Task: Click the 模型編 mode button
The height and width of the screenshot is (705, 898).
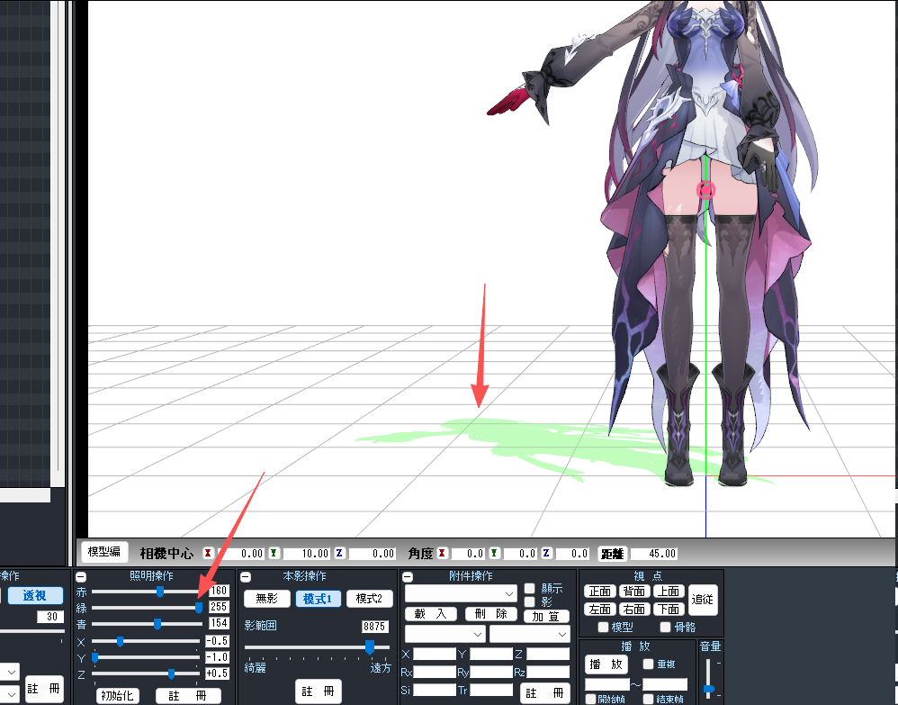Action: point(104,552)
